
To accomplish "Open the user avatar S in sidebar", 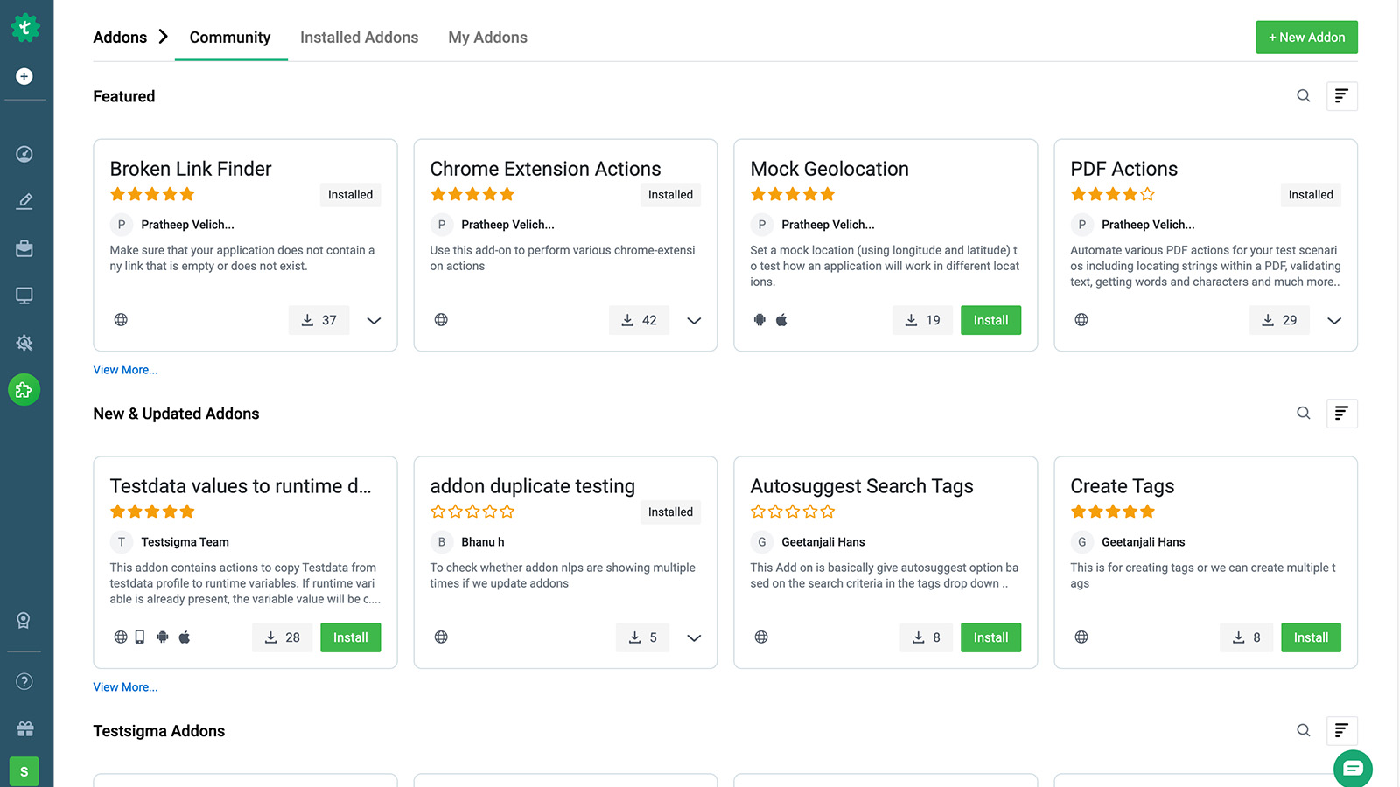I will pos(24,771).
